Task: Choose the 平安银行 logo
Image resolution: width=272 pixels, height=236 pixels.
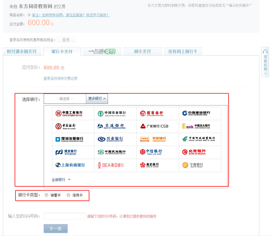Action: (x=153, y=139)
